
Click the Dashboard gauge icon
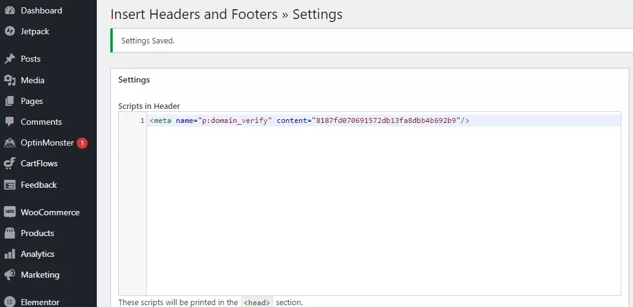click(x=10, y=10)
